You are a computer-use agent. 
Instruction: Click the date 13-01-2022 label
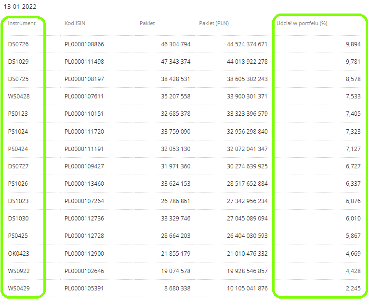point(20,7)
